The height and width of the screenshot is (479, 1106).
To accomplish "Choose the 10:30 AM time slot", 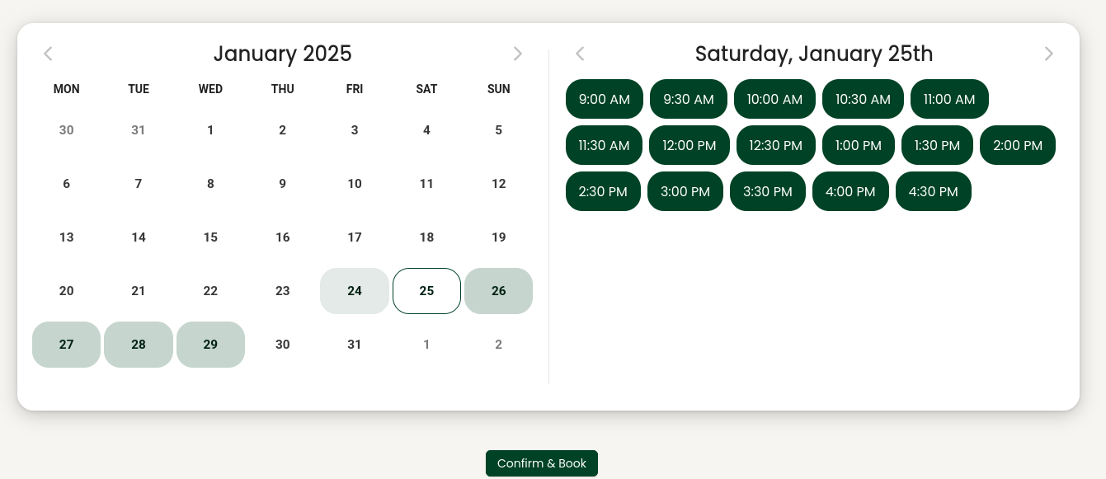I will [863, 99].
